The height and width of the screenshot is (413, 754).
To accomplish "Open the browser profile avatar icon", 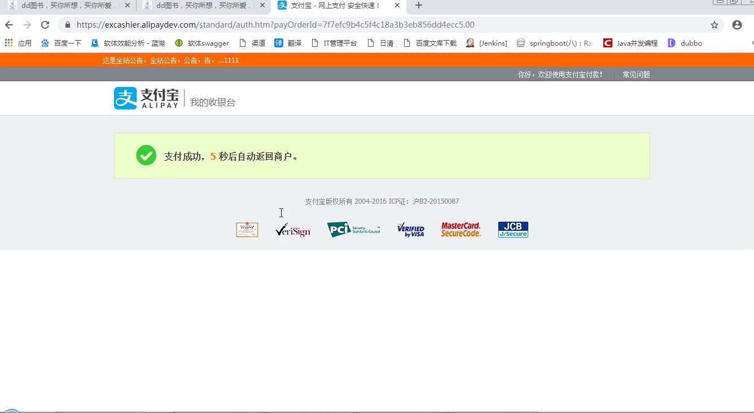I will point(737,25).
